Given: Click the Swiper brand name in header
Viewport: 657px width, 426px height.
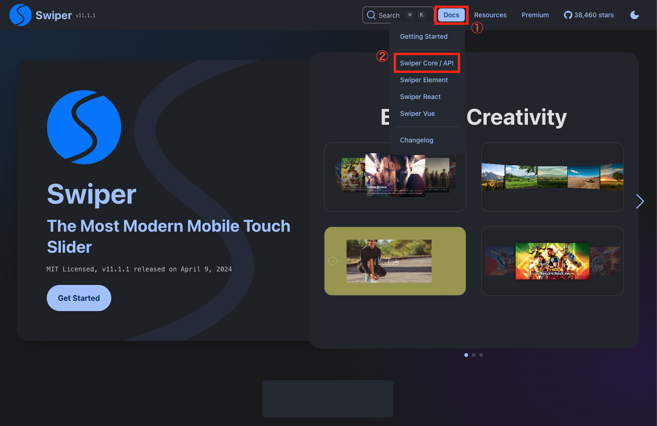Looking at the screenshot, I should (54, 15).
